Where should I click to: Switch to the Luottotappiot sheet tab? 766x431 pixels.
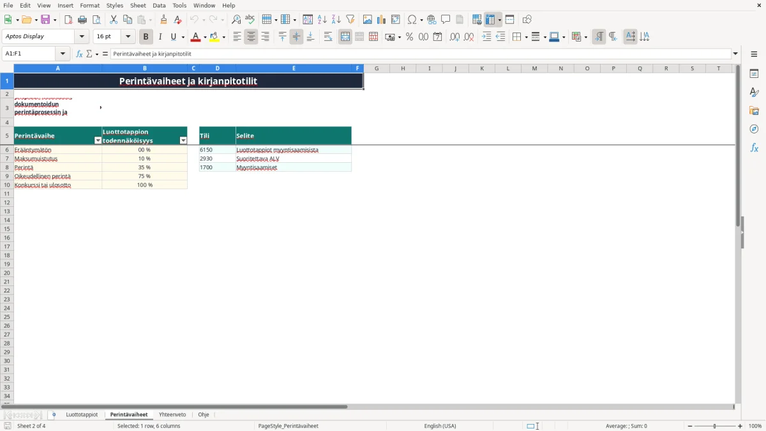pyautogui.click(x=82, y=415)
